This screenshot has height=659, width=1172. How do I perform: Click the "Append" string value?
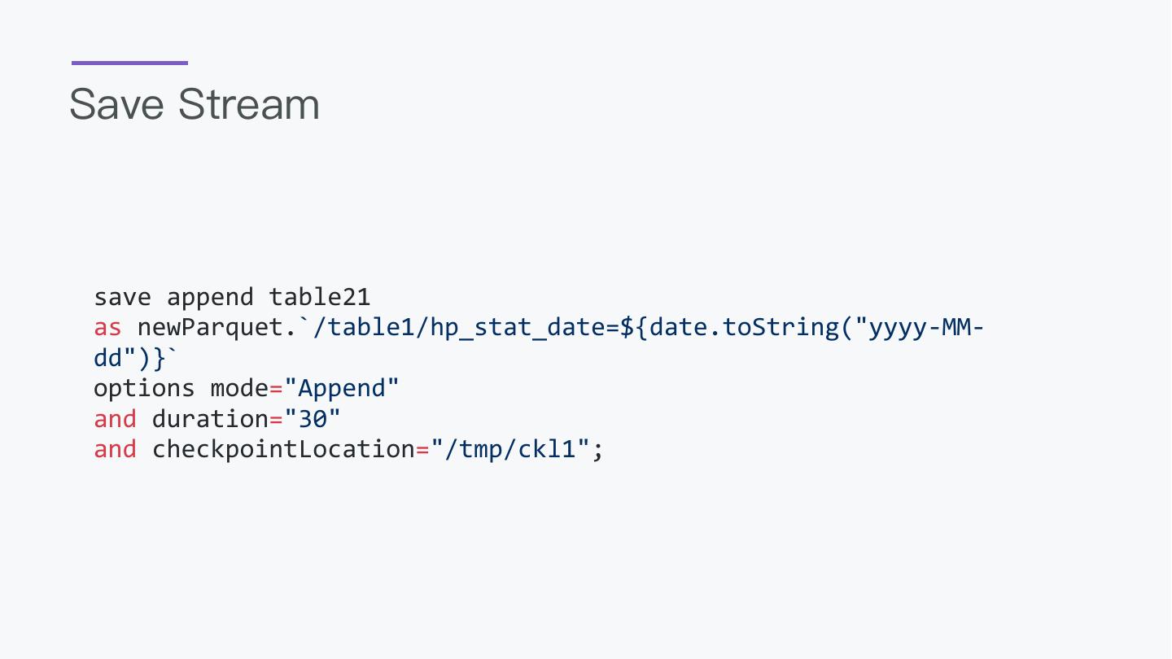[x=342, y=388]
